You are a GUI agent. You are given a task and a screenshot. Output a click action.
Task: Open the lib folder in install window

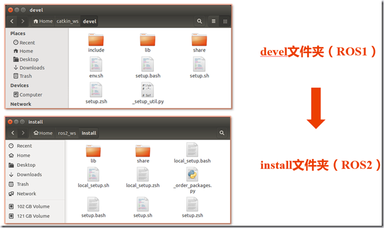coord(93,154)
